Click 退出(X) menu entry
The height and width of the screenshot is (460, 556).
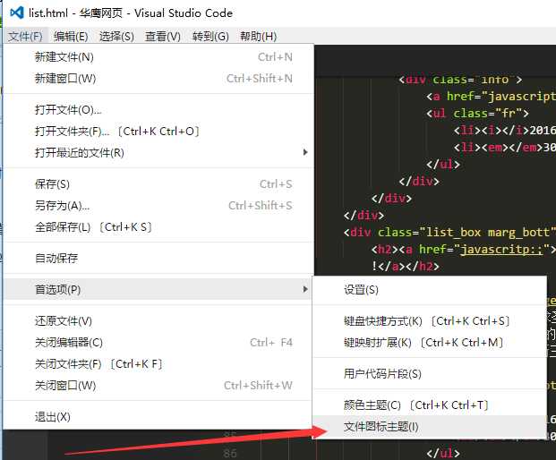click(x=158, y=417)
